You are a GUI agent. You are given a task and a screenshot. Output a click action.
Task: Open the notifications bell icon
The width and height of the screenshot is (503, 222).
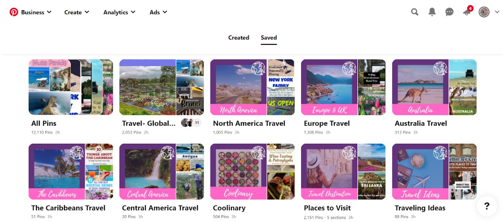point(432,12)
